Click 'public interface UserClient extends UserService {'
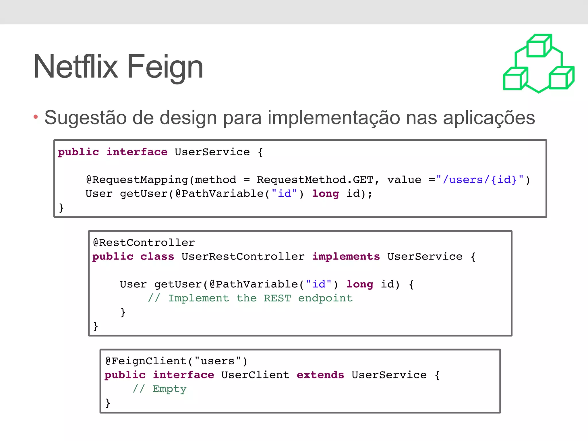This screenshot has height=441, width=588. coord(272,375)
